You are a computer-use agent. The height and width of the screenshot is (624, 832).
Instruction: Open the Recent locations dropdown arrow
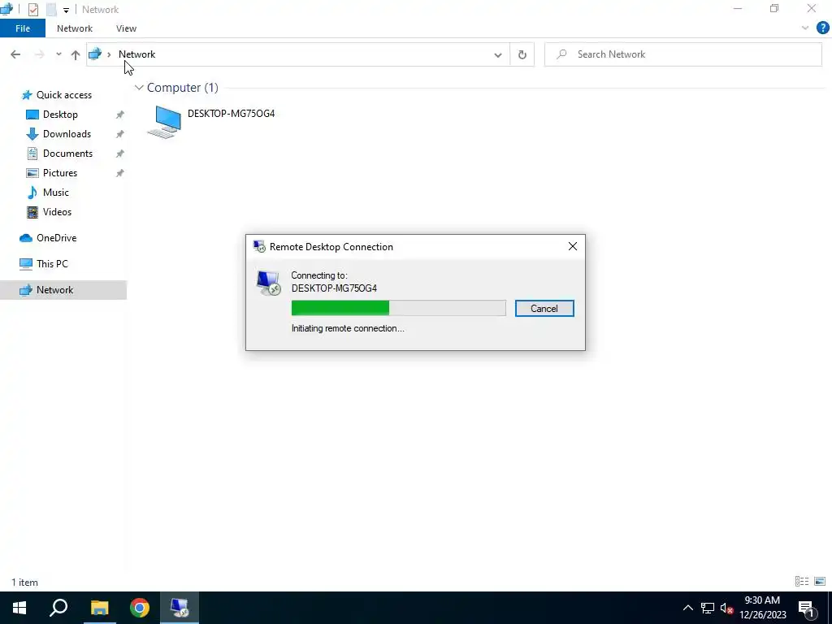coord(58,54)
